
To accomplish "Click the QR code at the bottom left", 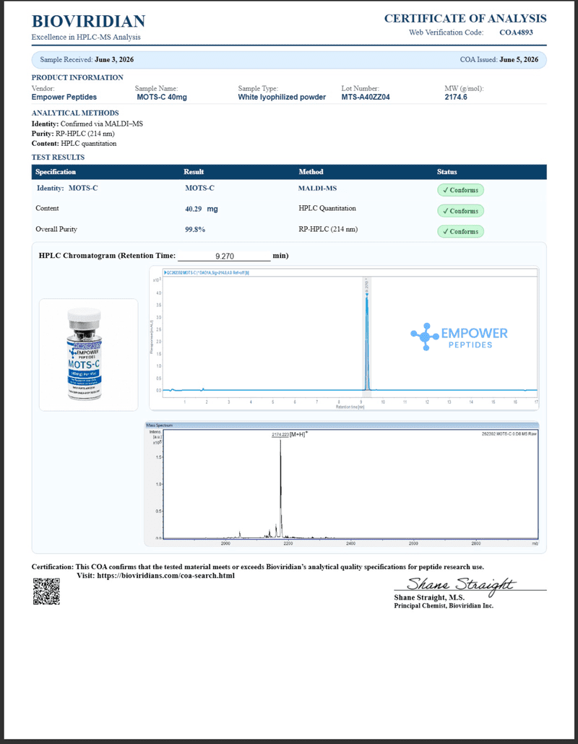I will pyautogui.click(x=46, y=591).
